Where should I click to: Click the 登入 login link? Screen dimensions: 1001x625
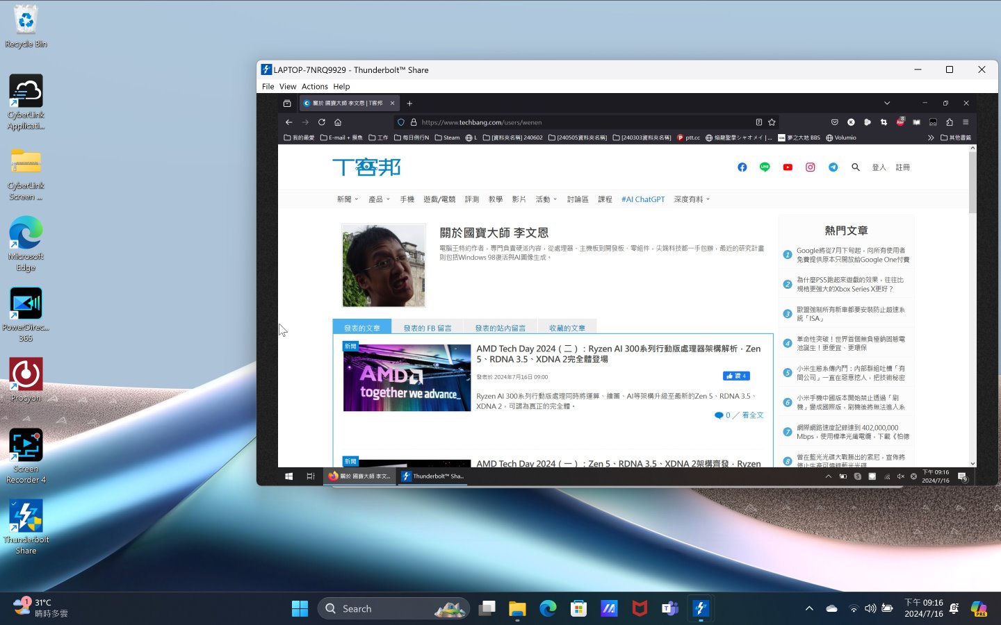[x=879, y=167]
